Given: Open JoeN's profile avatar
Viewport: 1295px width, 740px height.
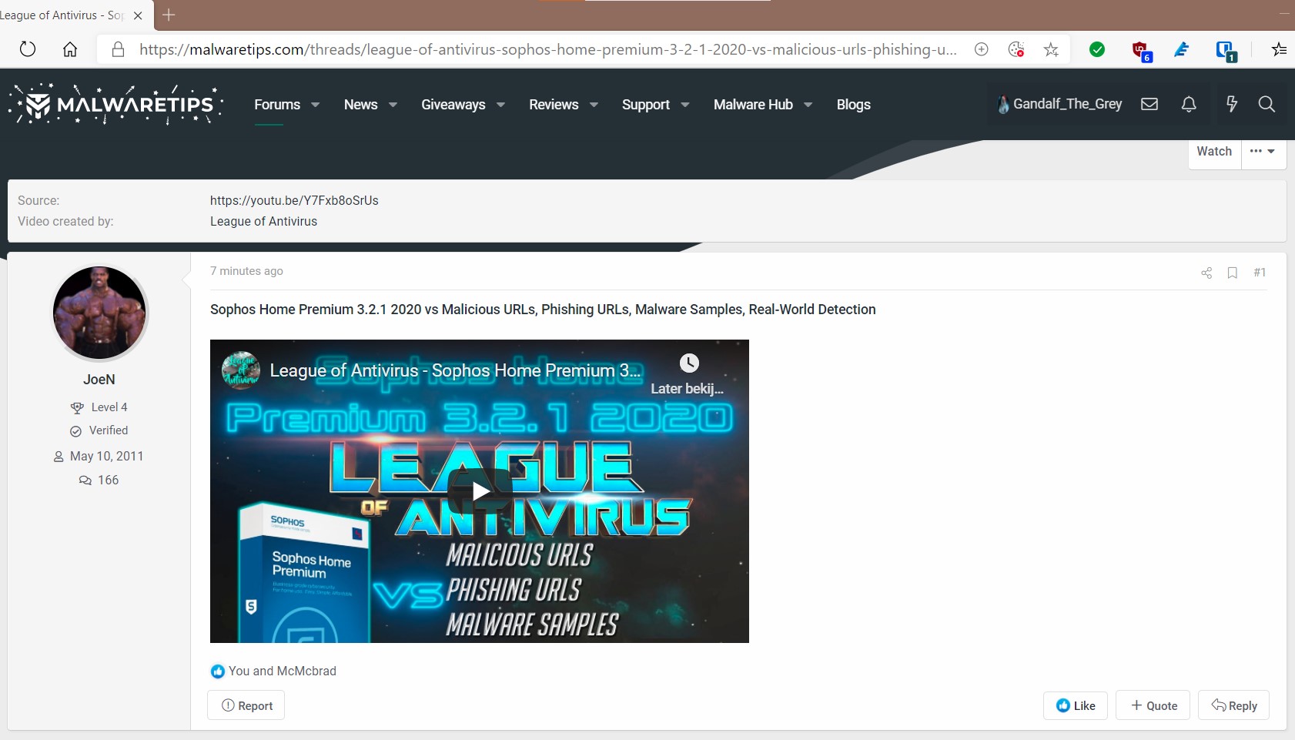Looking at the screenshot, I should point(99,313).
